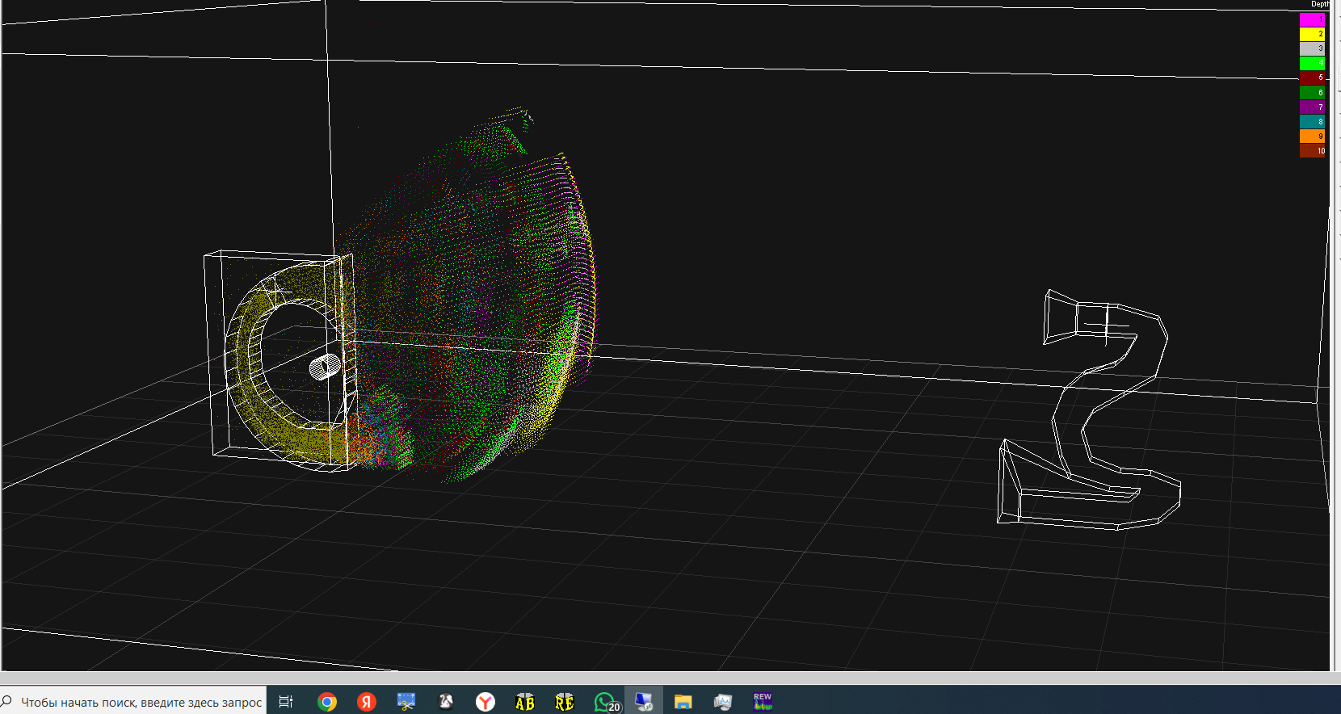The height and width of the screenshot is (714, 1341).
Task: Select depth 3 gray swatch
Action: [1312, 48]
